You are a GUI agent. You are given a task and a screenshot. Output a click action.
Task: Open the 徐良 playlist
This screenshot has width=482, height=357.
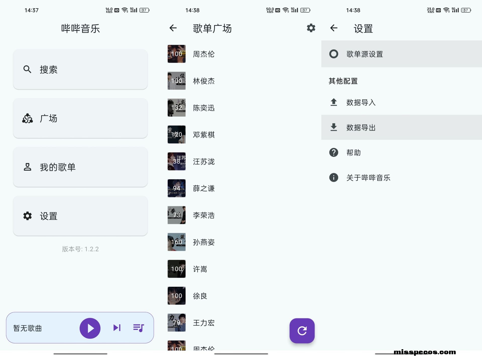point(241,296)
